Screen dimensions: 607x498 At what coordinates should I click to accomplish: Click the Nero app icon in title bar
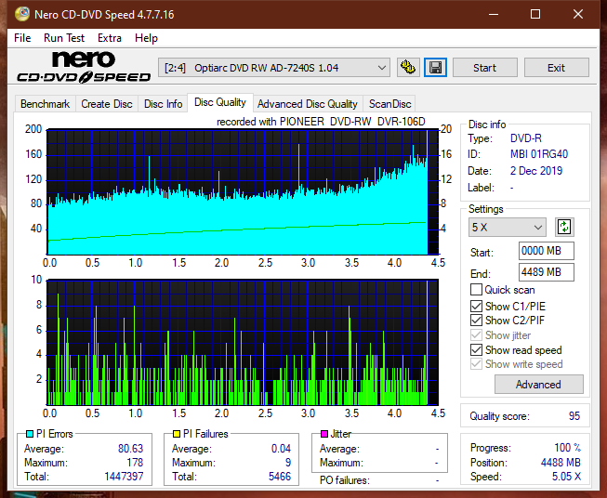(x=22, y=14)
